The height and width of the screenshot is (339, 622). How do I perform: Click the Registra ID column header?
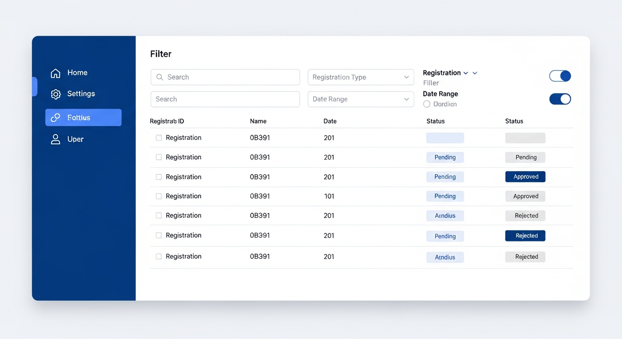[x=167, y=121]
